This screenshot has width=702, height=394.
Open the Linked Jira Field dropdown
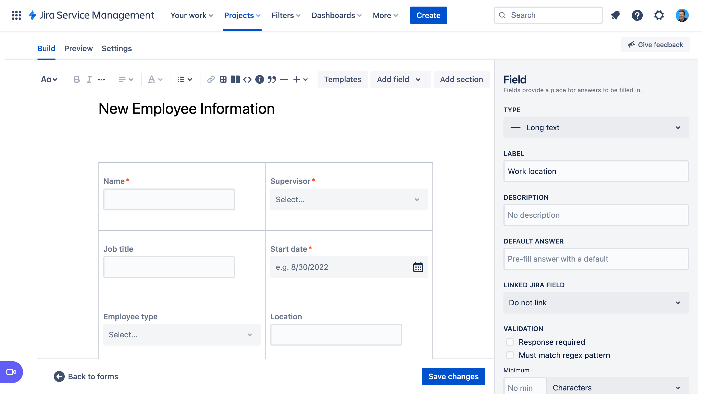pos(595,303)
